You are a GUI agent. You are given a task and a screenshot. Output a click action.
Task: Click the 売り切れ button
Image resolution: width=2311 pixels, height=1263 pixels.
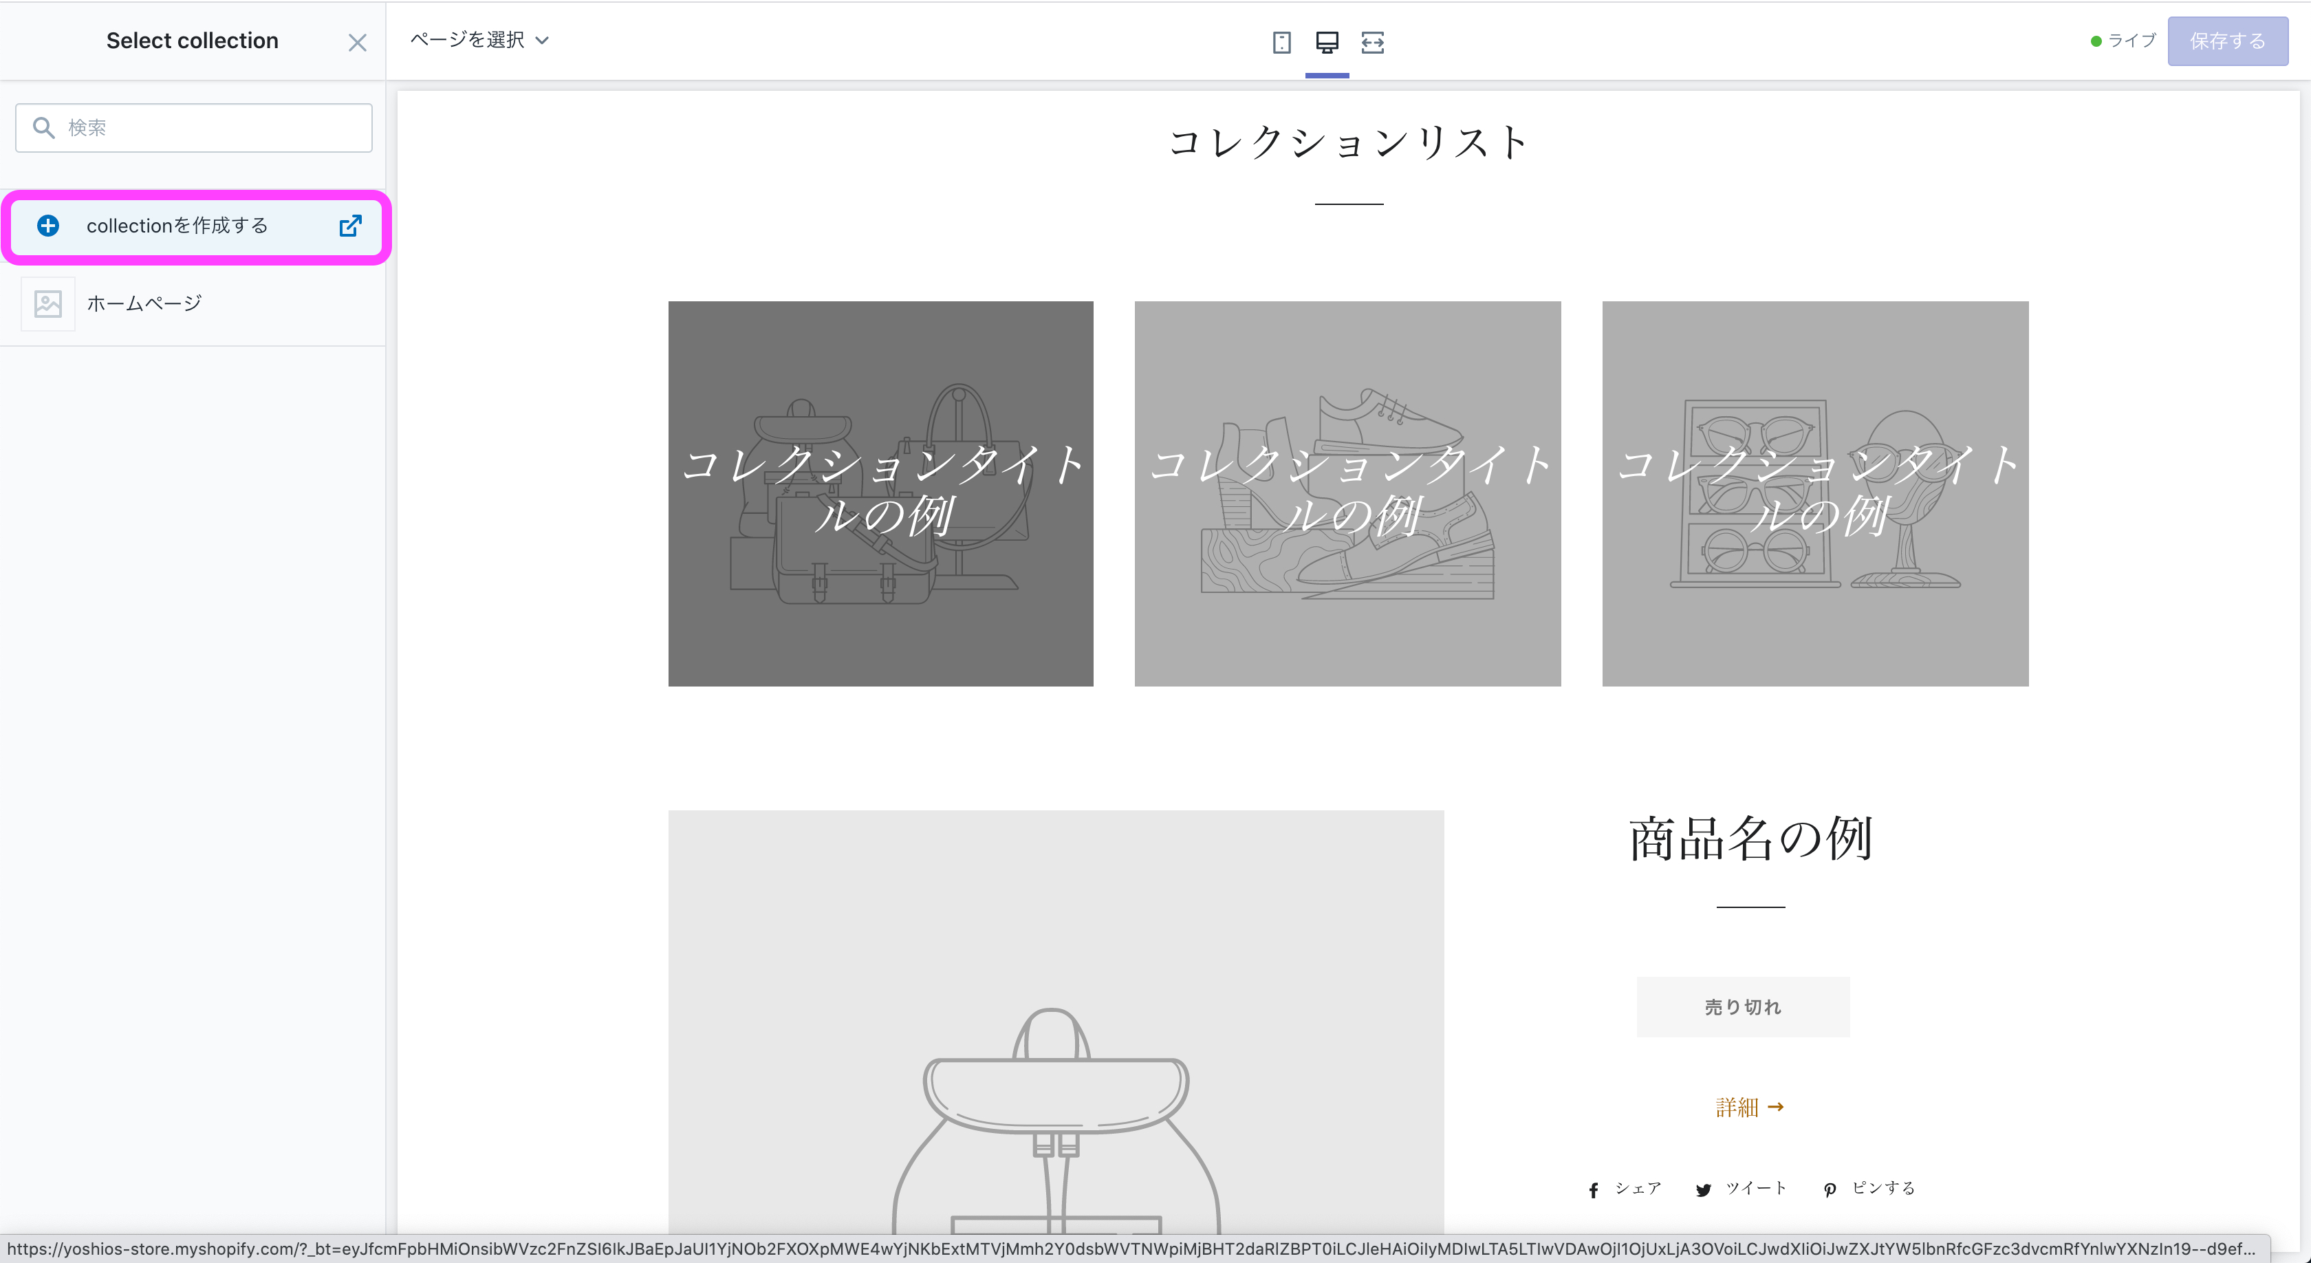(x=1742, y=1006)
